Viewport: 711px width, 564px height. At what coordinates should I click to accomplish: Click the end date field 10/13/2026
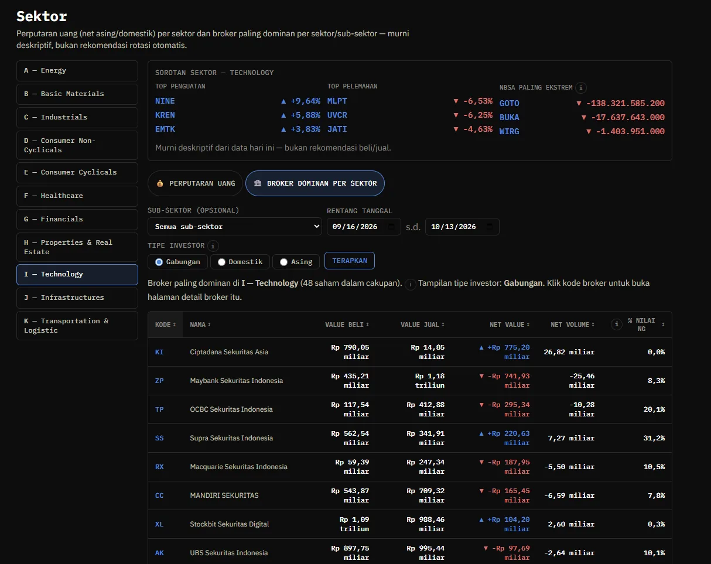pyautogui.click(x=462, y=227)
